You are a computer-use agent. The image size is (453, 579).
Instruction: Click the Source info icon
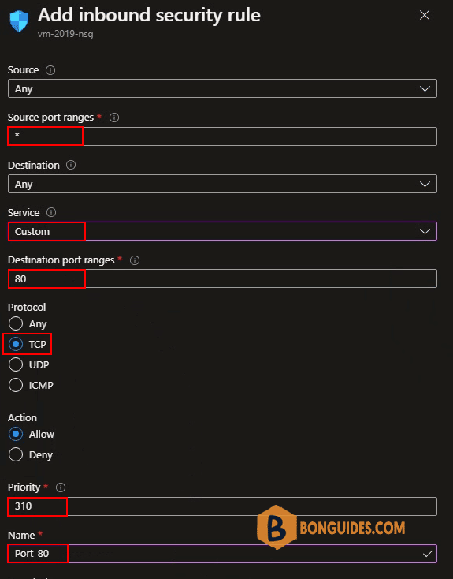coord(50,70)
